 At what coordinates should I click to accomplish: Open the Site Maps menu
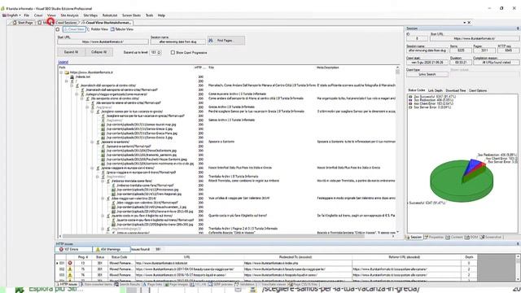pyautogui.click(x=90, y=15)
